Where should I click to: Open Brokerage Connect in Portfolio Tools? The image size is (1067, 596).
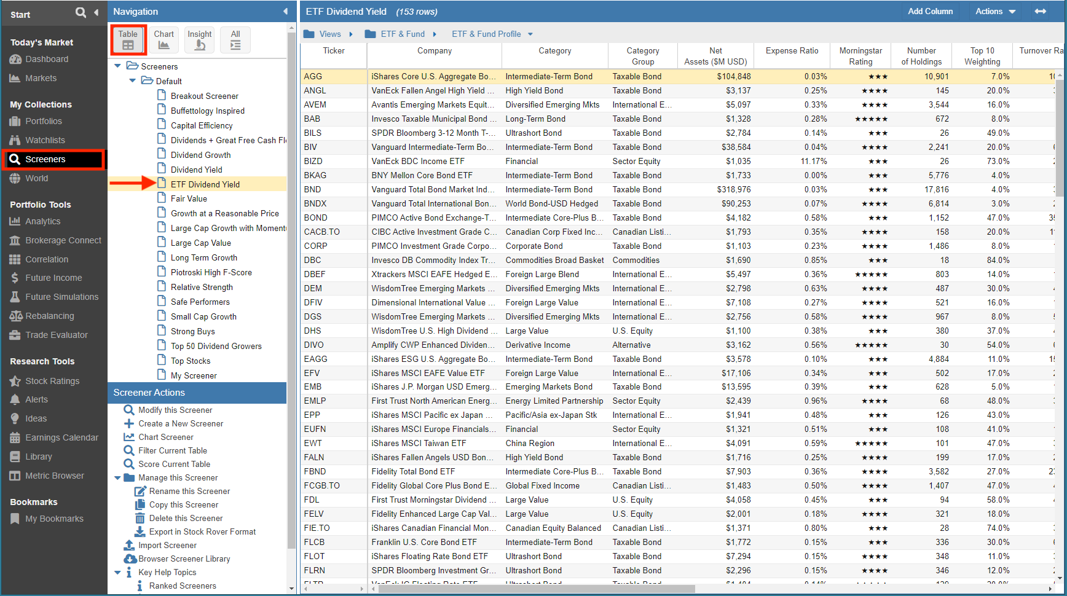pyautogui.click(x=63, y=240)
